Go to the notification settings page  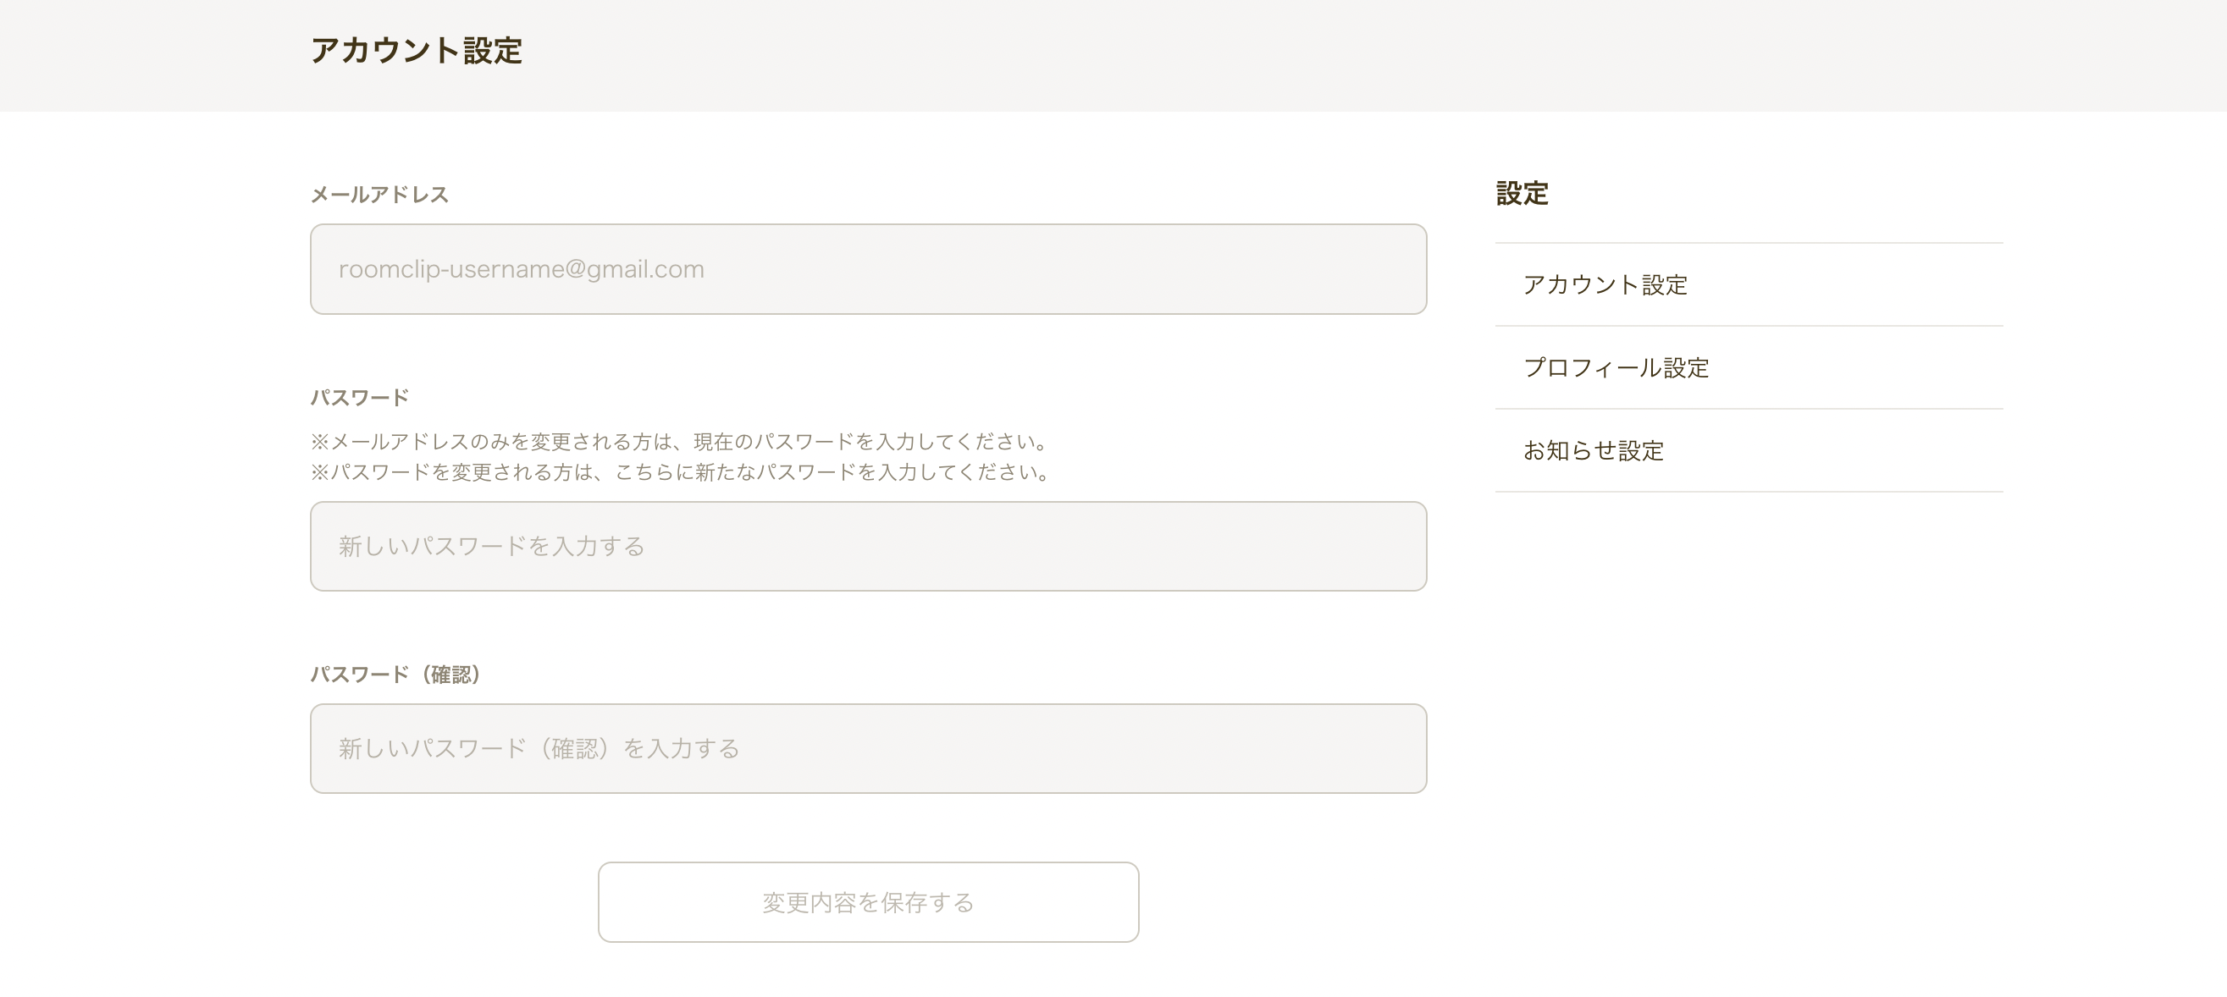click(x=1593, y=450)
